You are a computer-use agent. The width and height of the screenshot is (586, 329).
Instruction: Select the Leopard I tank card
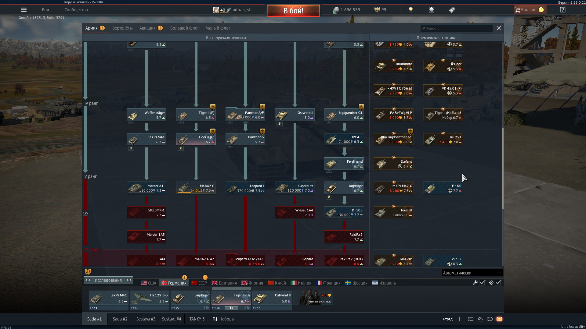[x=245, y=188]
